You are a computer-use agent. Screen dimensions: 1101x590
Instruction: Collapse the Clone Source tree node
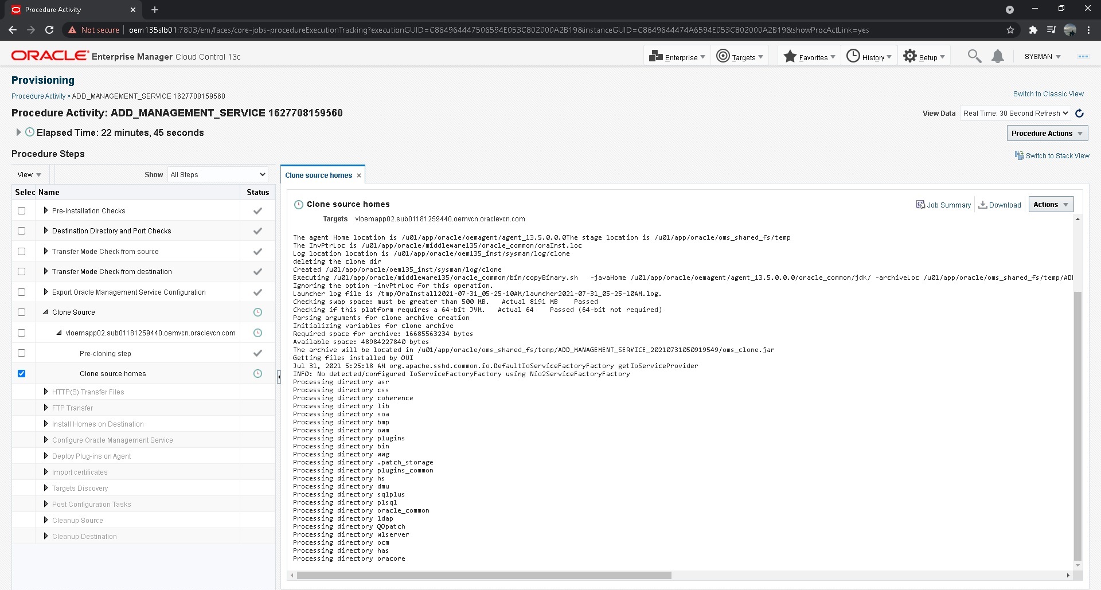click(46, 312)
